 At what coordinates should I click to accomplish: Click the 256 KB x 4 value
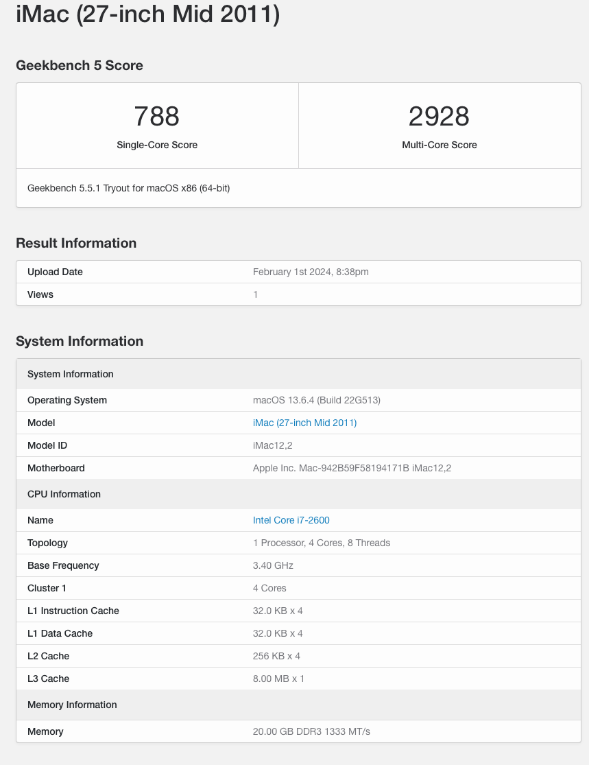point(276,657)
